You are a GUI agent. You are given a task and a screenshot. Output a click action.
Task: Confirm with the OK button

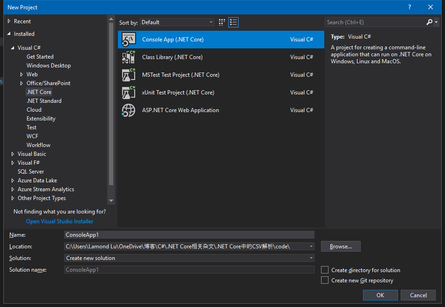coord(380,295)
